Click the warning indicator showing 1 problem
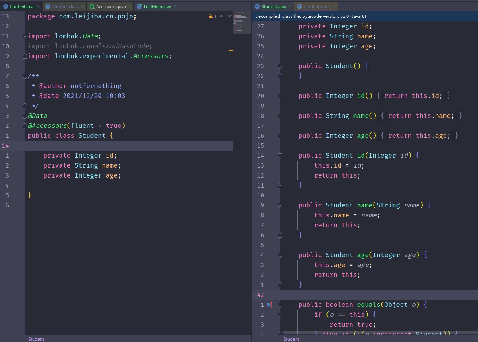 pos(213,16)
